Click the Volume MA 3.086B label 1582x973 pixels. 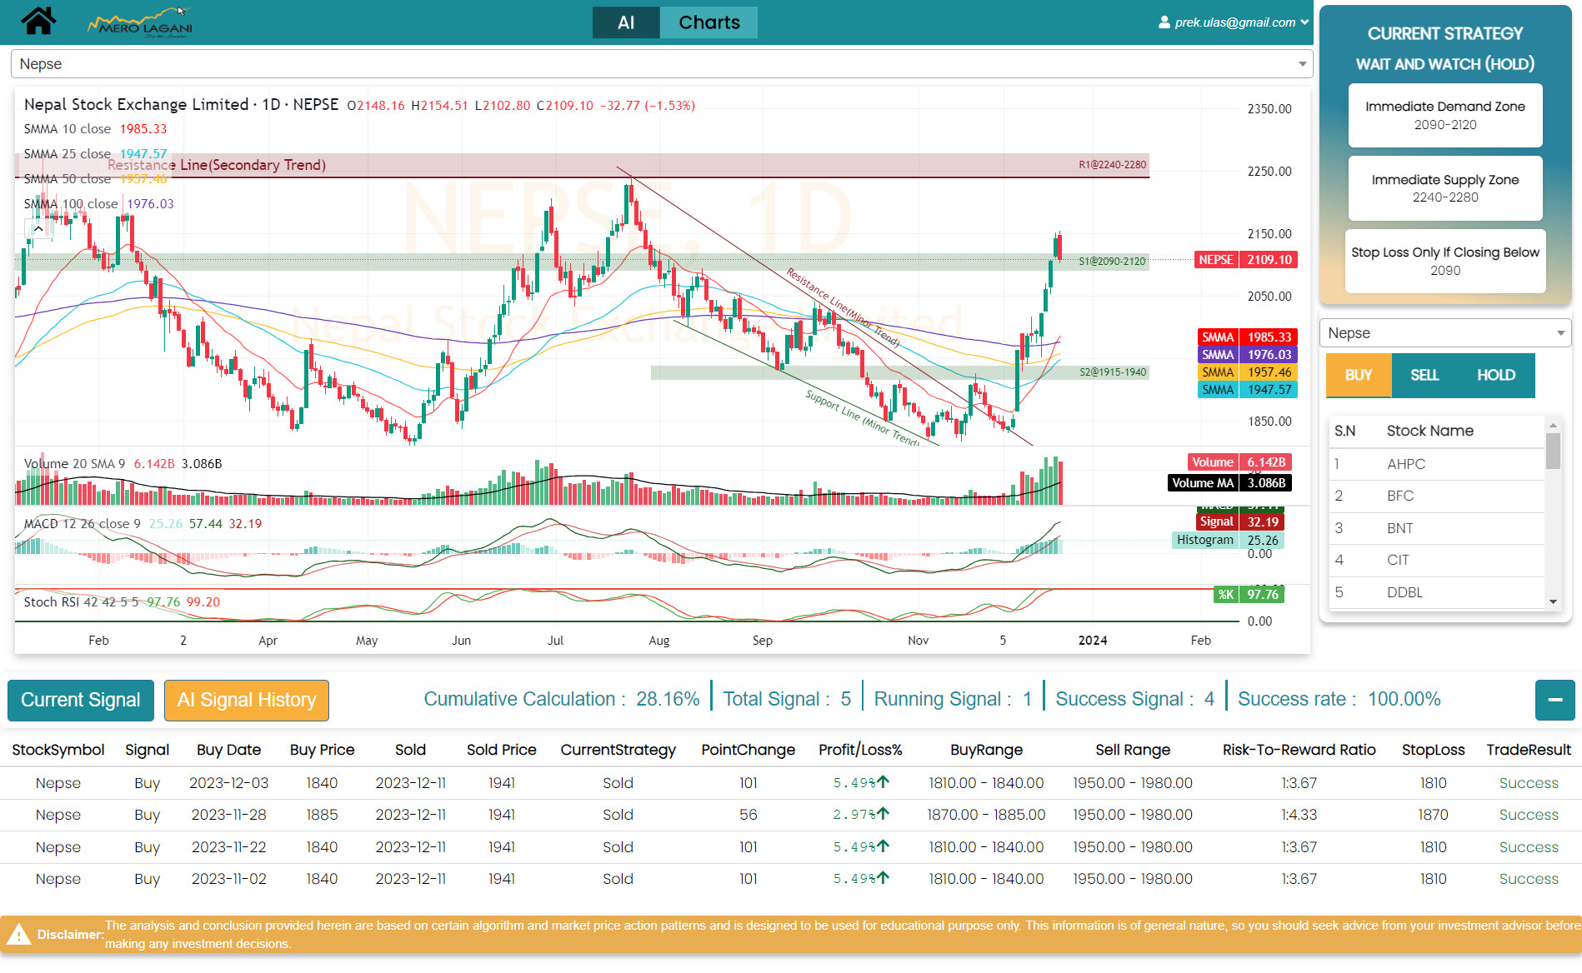[x=1229, y=483]
